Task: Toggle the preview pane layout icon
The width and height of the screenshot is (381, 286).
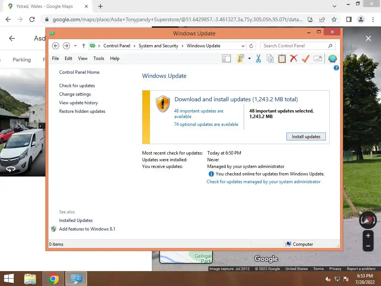Action: 227,58
